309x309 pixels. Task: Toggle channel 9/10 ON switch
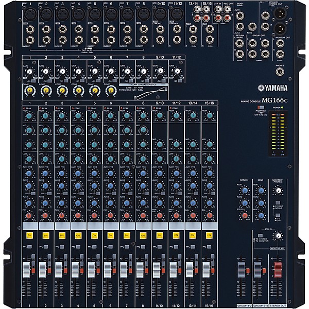(159, 236)
